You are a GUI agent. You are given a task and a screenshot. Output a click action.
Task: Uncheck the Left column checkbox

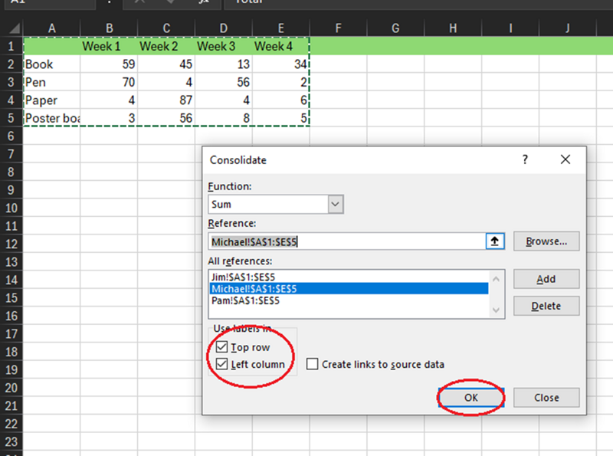click(x=221, y=364)
